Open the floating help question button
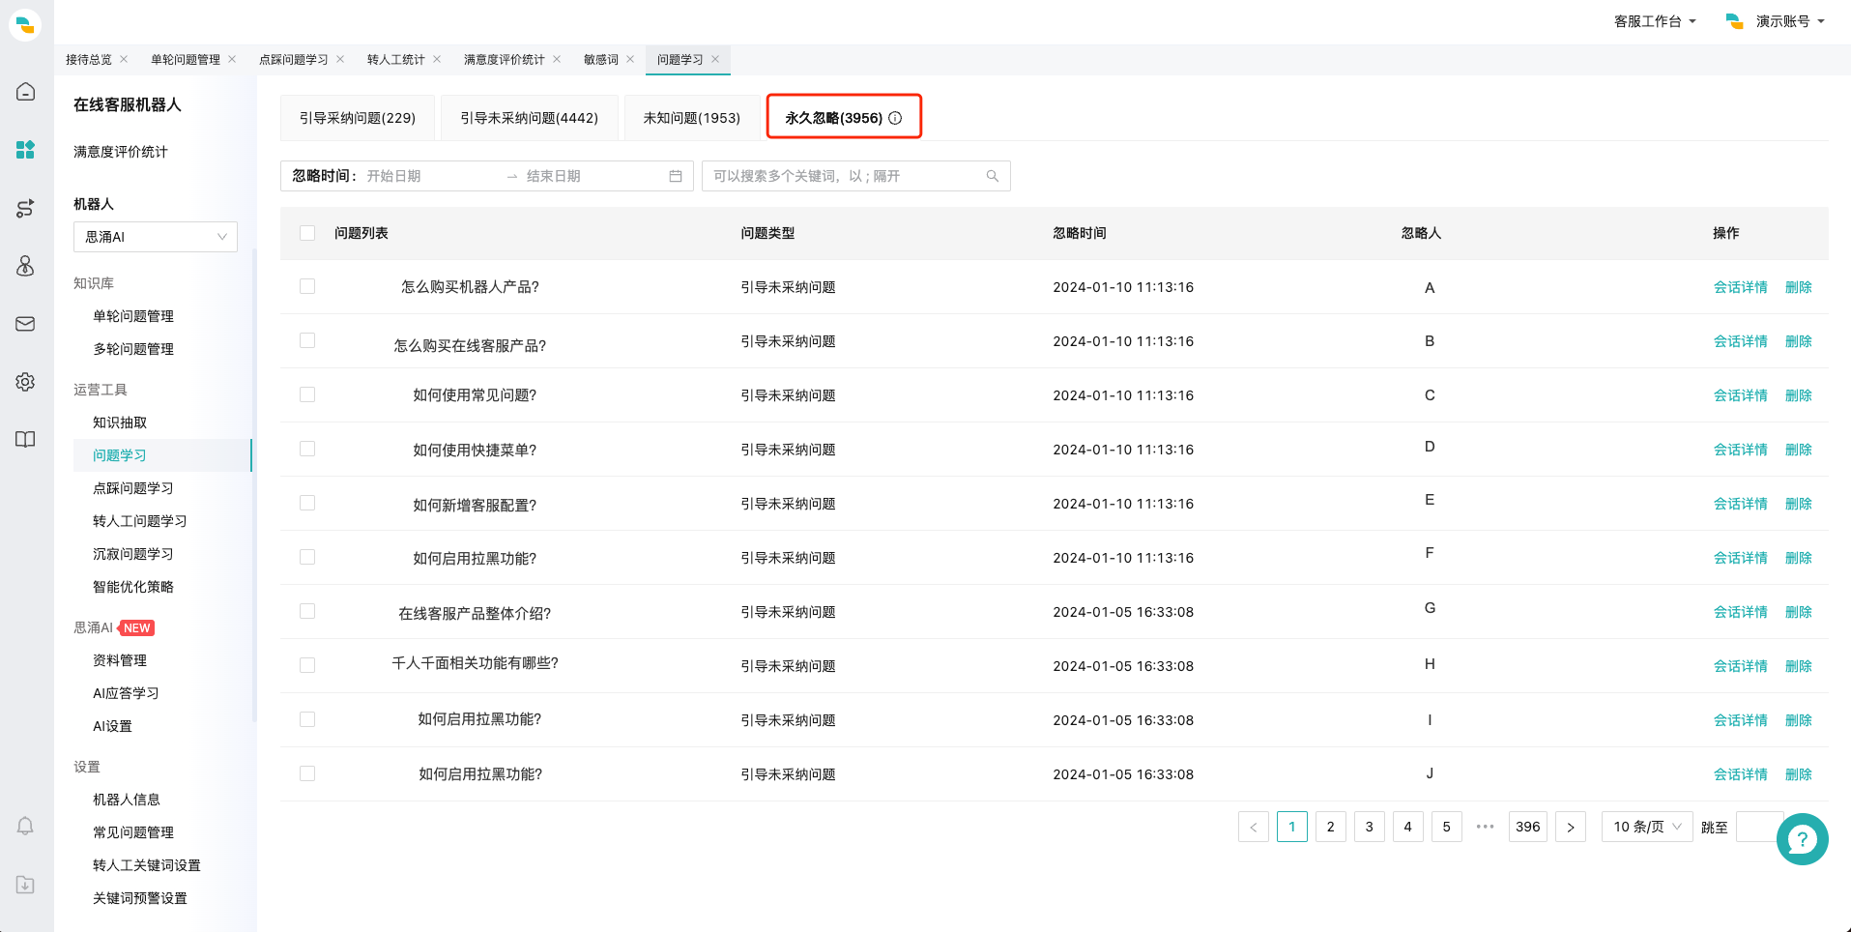 tap(1802, 839)
